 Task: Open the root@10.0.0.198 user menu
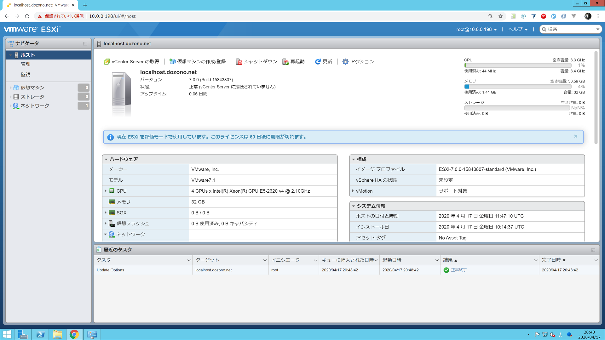(x=476, y=29)
